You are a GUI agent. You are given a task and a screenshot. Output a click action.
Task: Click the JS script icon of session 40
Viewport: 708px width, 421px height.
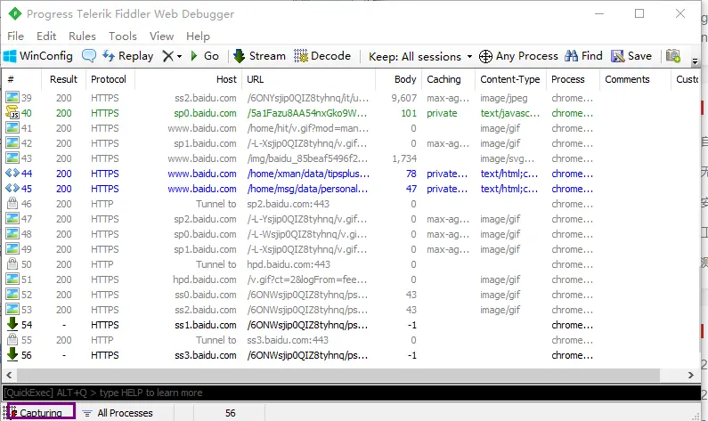point(12,112)
